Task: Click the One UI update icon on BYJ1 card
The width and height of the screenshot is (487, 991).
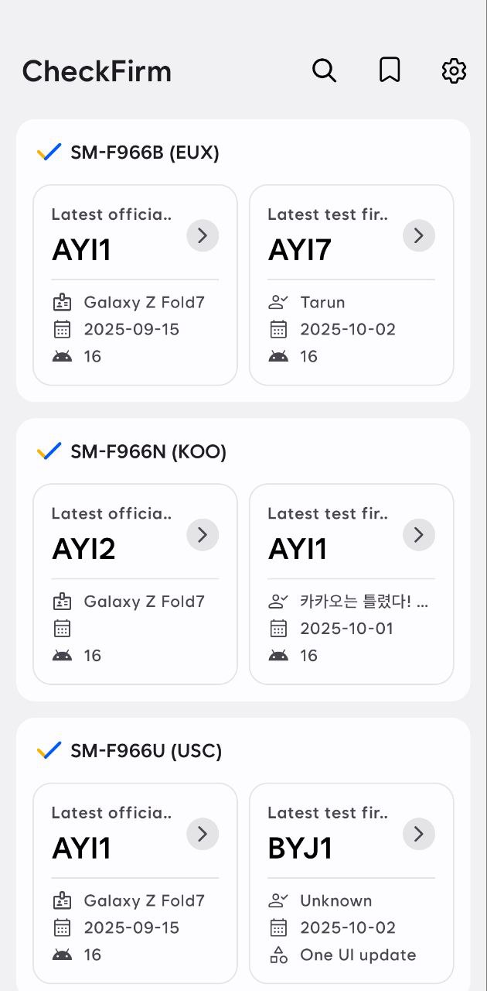Action: pos(279,955)
